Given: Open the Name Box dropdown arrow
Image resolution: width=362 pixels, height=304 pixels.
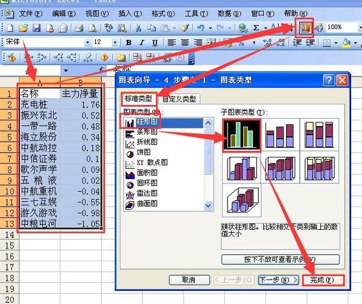Looking at the screenshot, I should [66, 71].
